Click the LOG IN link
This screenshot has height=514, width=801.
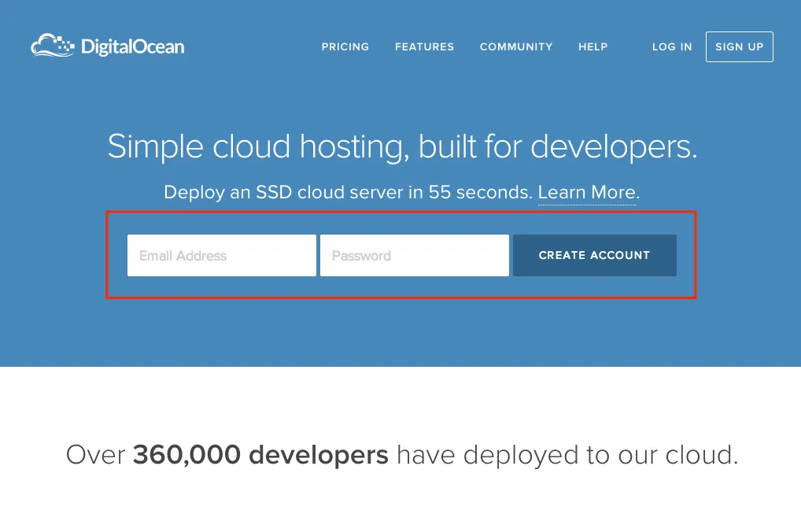point(671,46)
